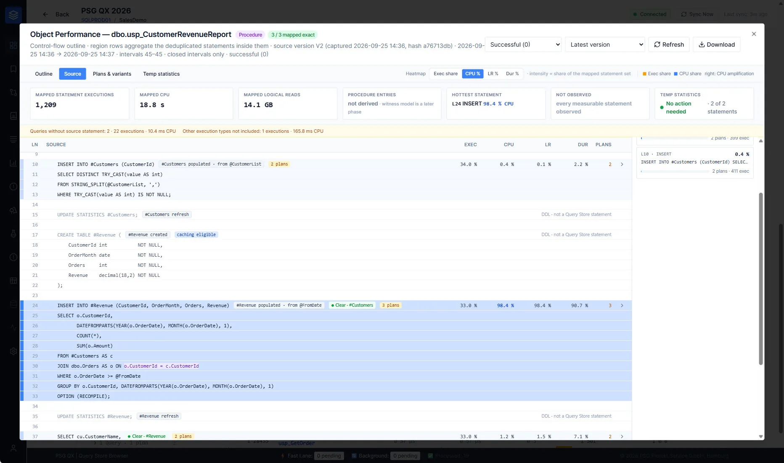Screen dimensions: 784x463
Task: Close the Object Performance dialog
Action: click(754, 34)
